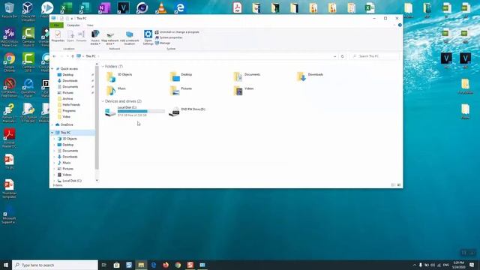Switch to large icons view button
The width and height of the screenshot is (480, 270).
click(x=399, y=185)
